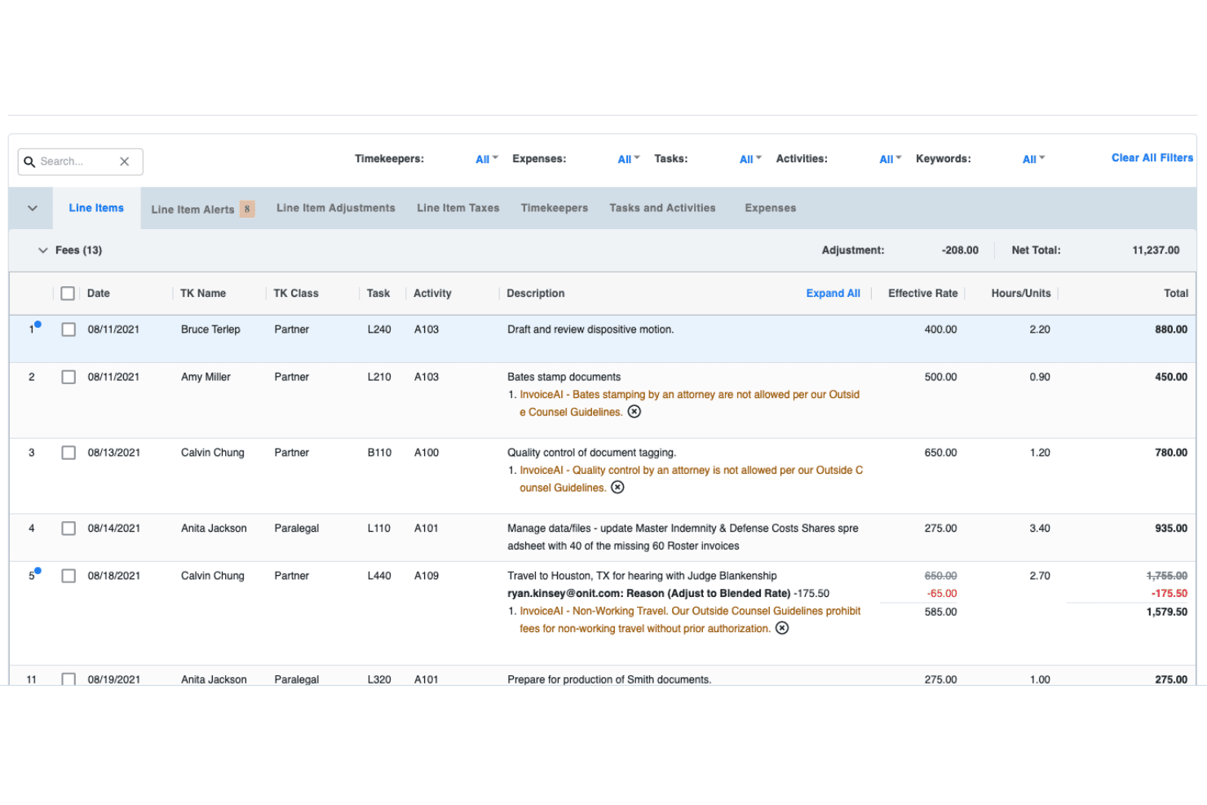
Task: Open the Expenses filter dropdown
Action: pos(629,159)
